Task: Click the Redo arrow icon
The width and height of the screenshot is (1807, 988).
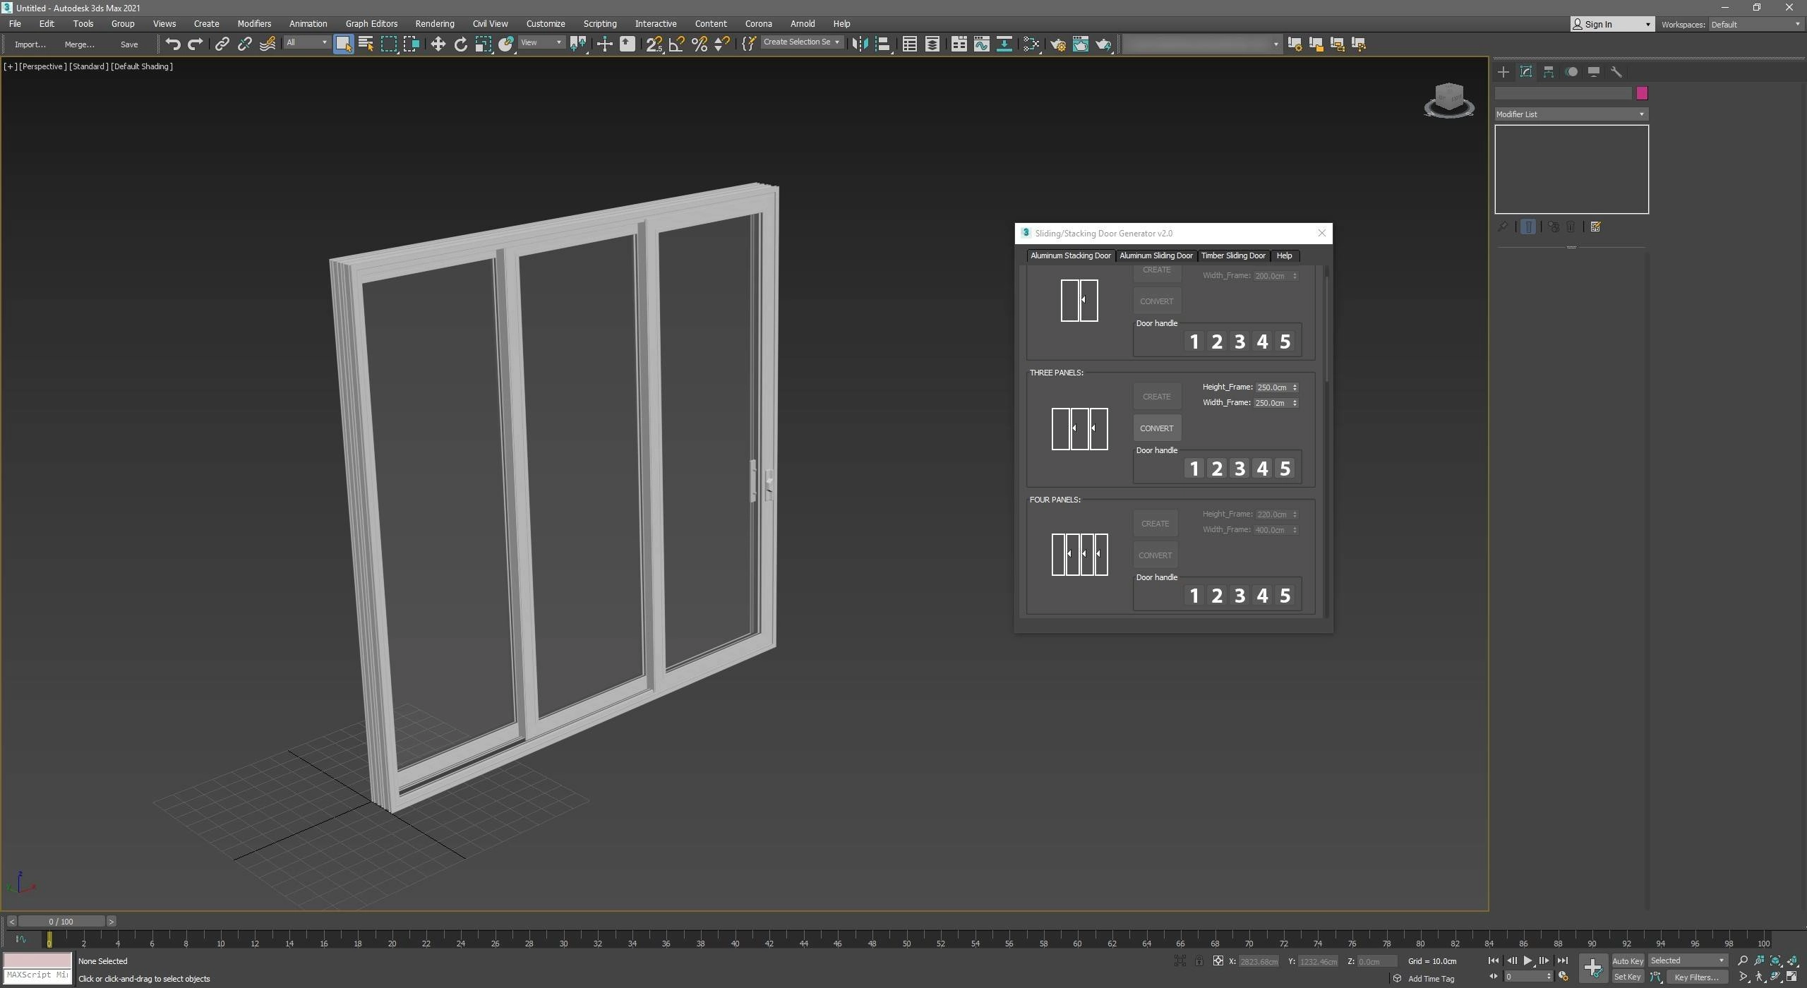Action: pos(196,44)
